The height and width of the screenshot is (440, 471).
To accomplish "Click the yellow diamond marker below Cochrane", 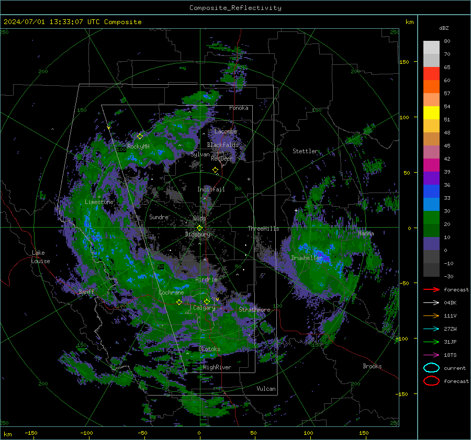I will click(180, 302).
